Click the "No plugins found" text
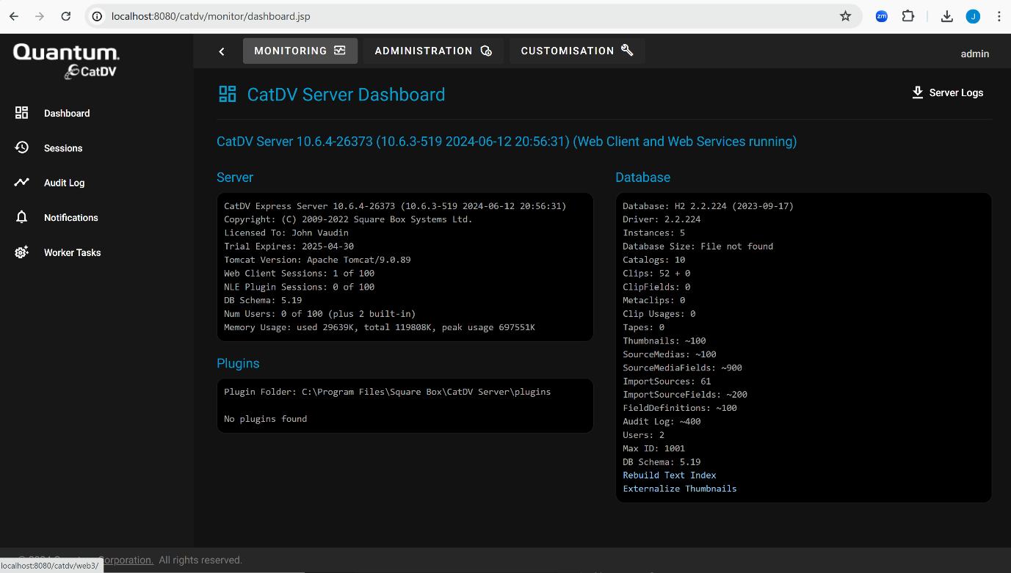 pos(265,419)
